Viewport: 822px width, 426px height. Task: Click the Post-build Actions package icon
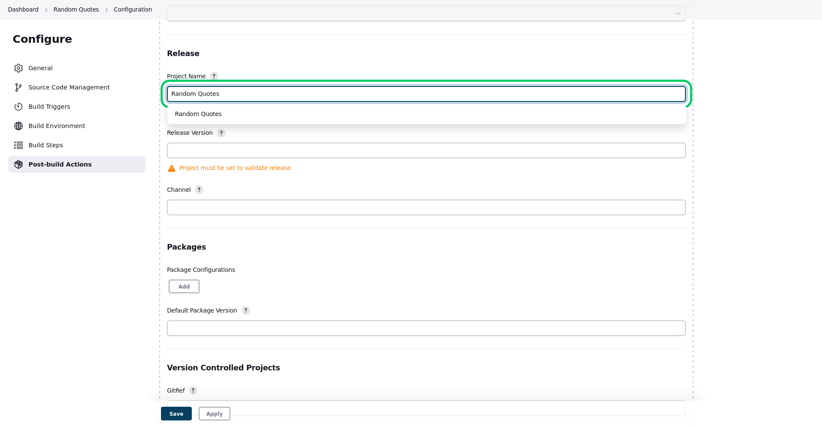18,164
